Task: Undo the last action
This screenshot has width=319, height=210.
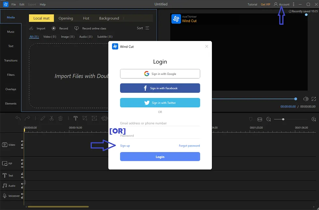Action: [x=18, y=119]
